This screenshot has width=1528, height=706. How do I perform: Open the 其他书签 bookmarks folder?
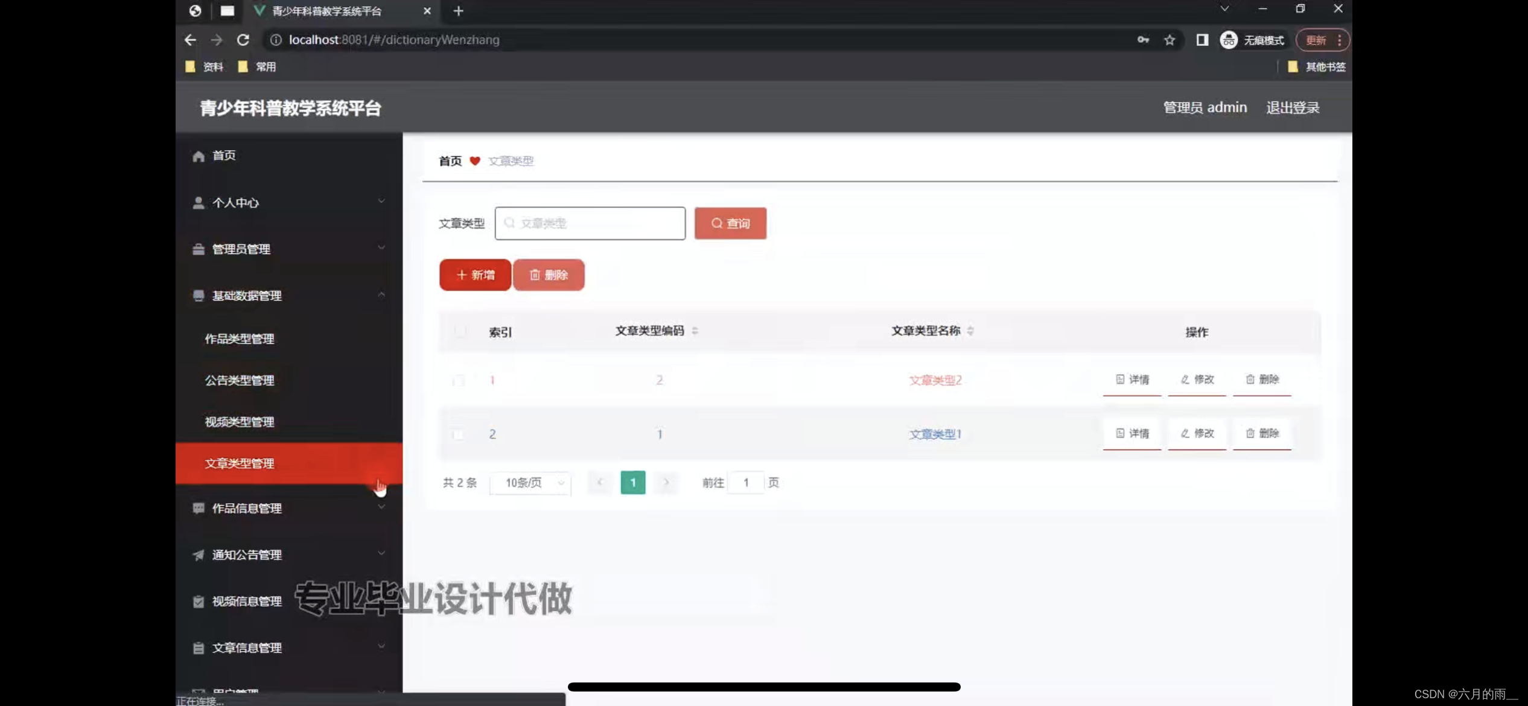pyautogui.click(x=1317, y=67)
